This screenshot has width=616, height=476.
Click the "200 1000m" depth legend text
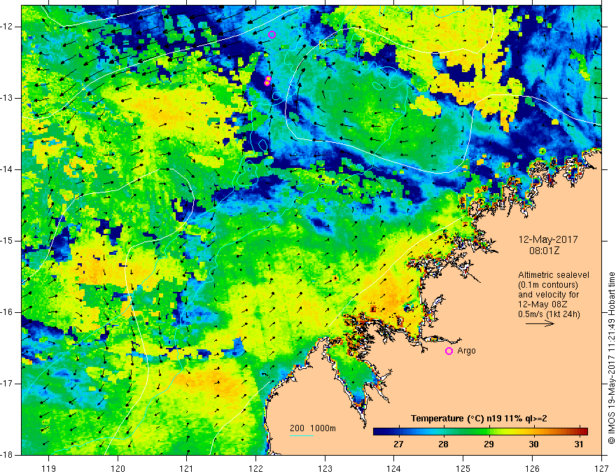tap(313, 428)
